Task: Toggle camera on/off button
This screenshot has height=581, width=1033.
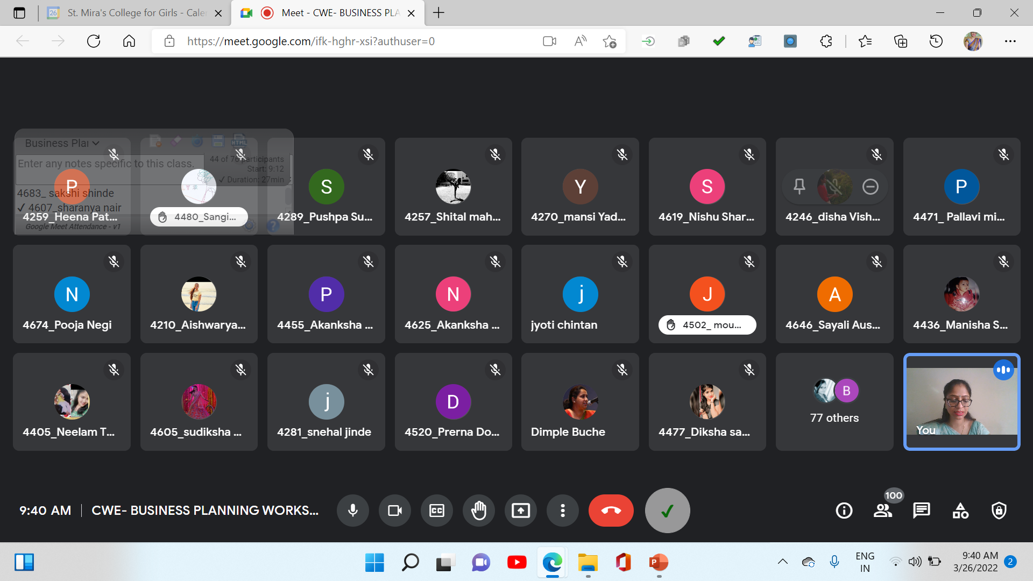Action: click(x=395, y=510)
